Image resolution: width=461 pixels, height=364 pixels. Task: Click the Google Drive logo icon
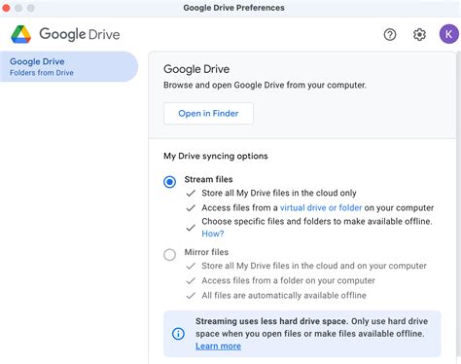[x=20, y=34]
